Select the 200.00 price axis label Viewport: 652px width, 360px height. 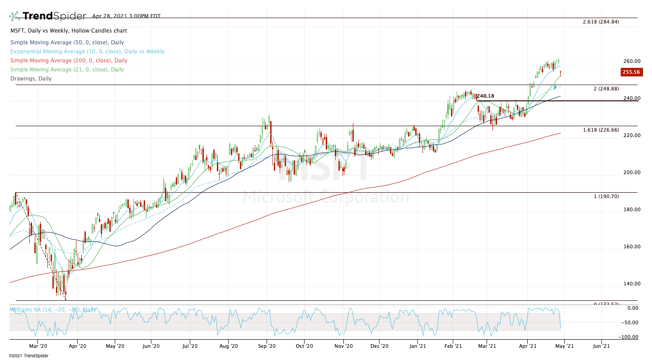(633, 172)
